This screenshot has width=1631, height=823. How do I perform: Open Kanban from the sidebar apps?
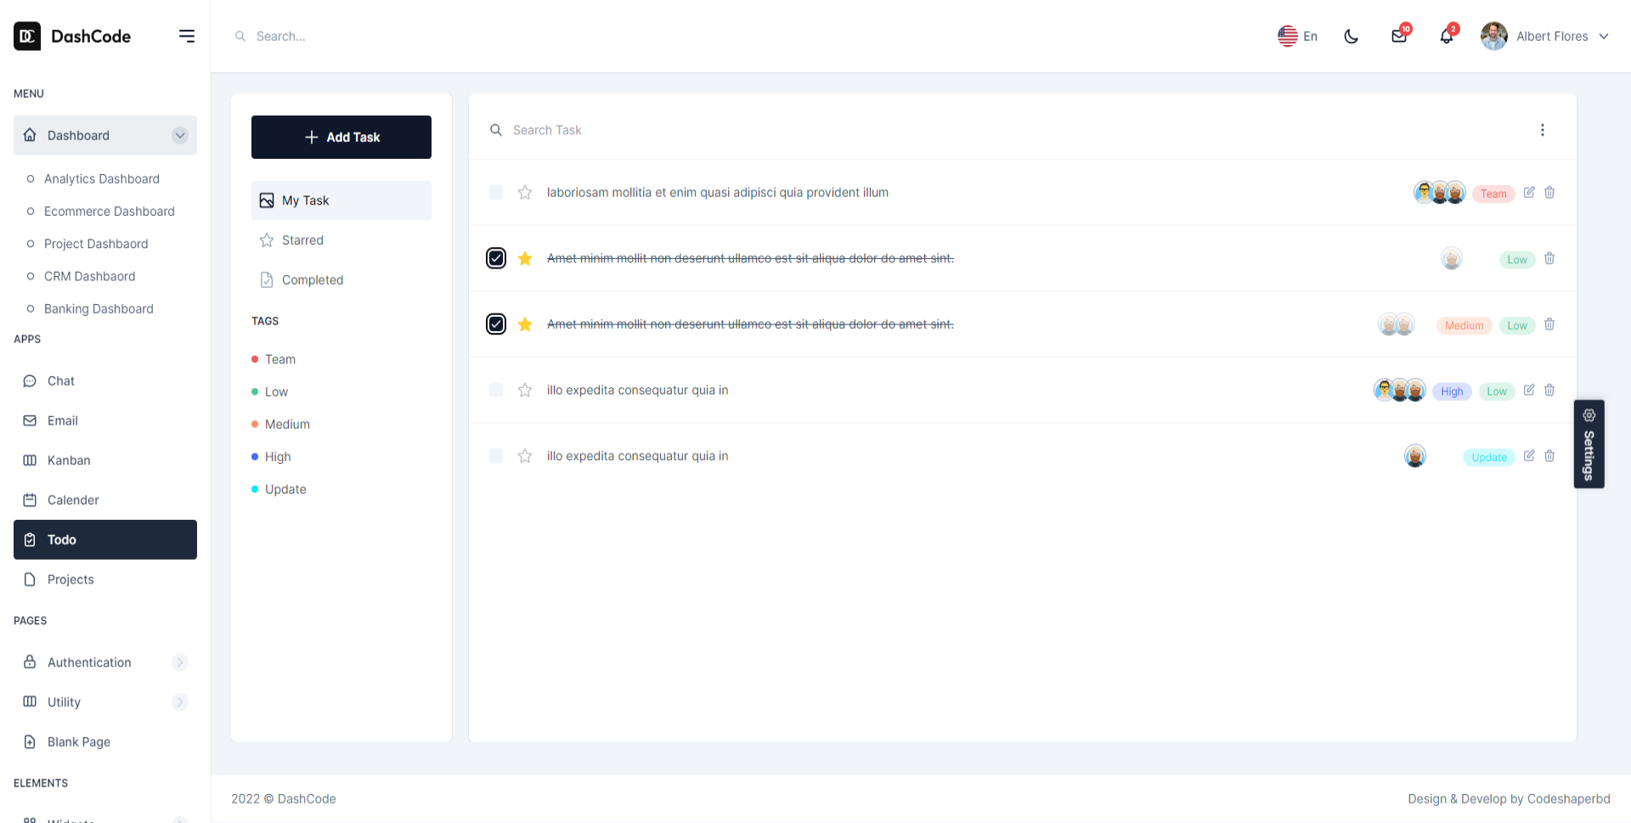(x=69, y=460)
